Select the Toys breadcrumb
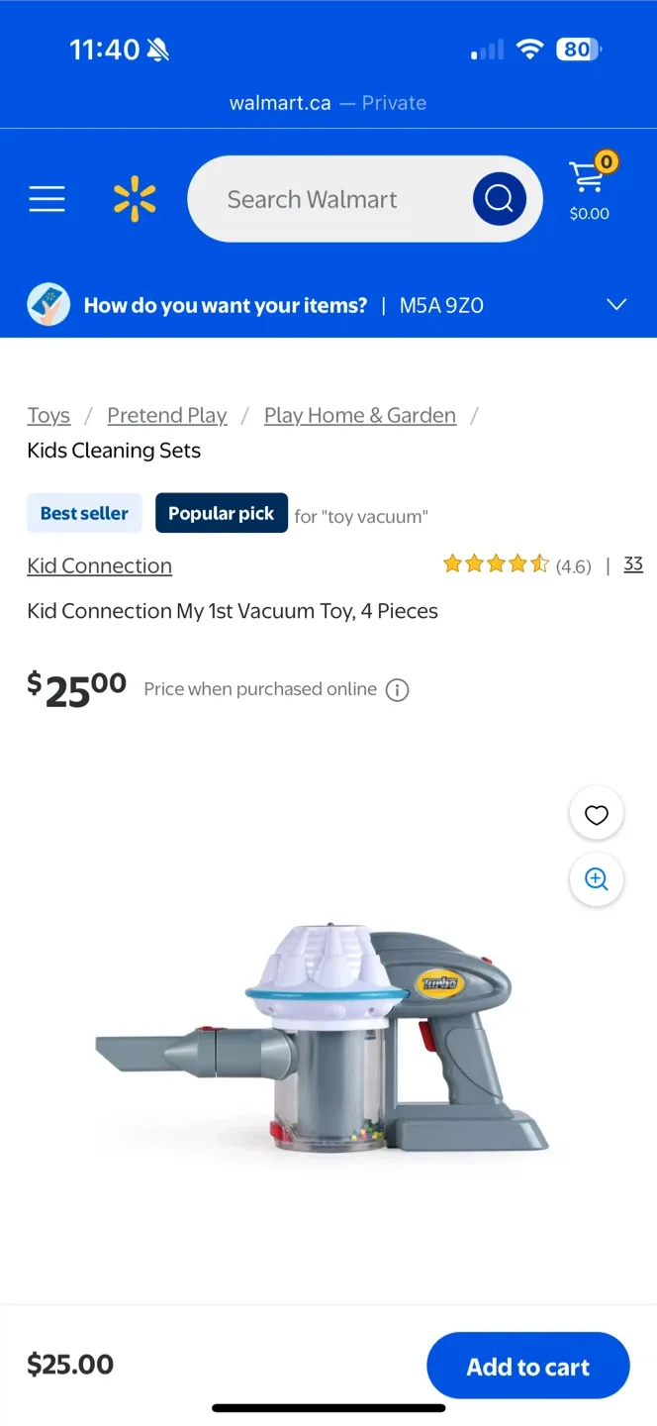This screenshot has height=1426, width=657. pos(48,415)
